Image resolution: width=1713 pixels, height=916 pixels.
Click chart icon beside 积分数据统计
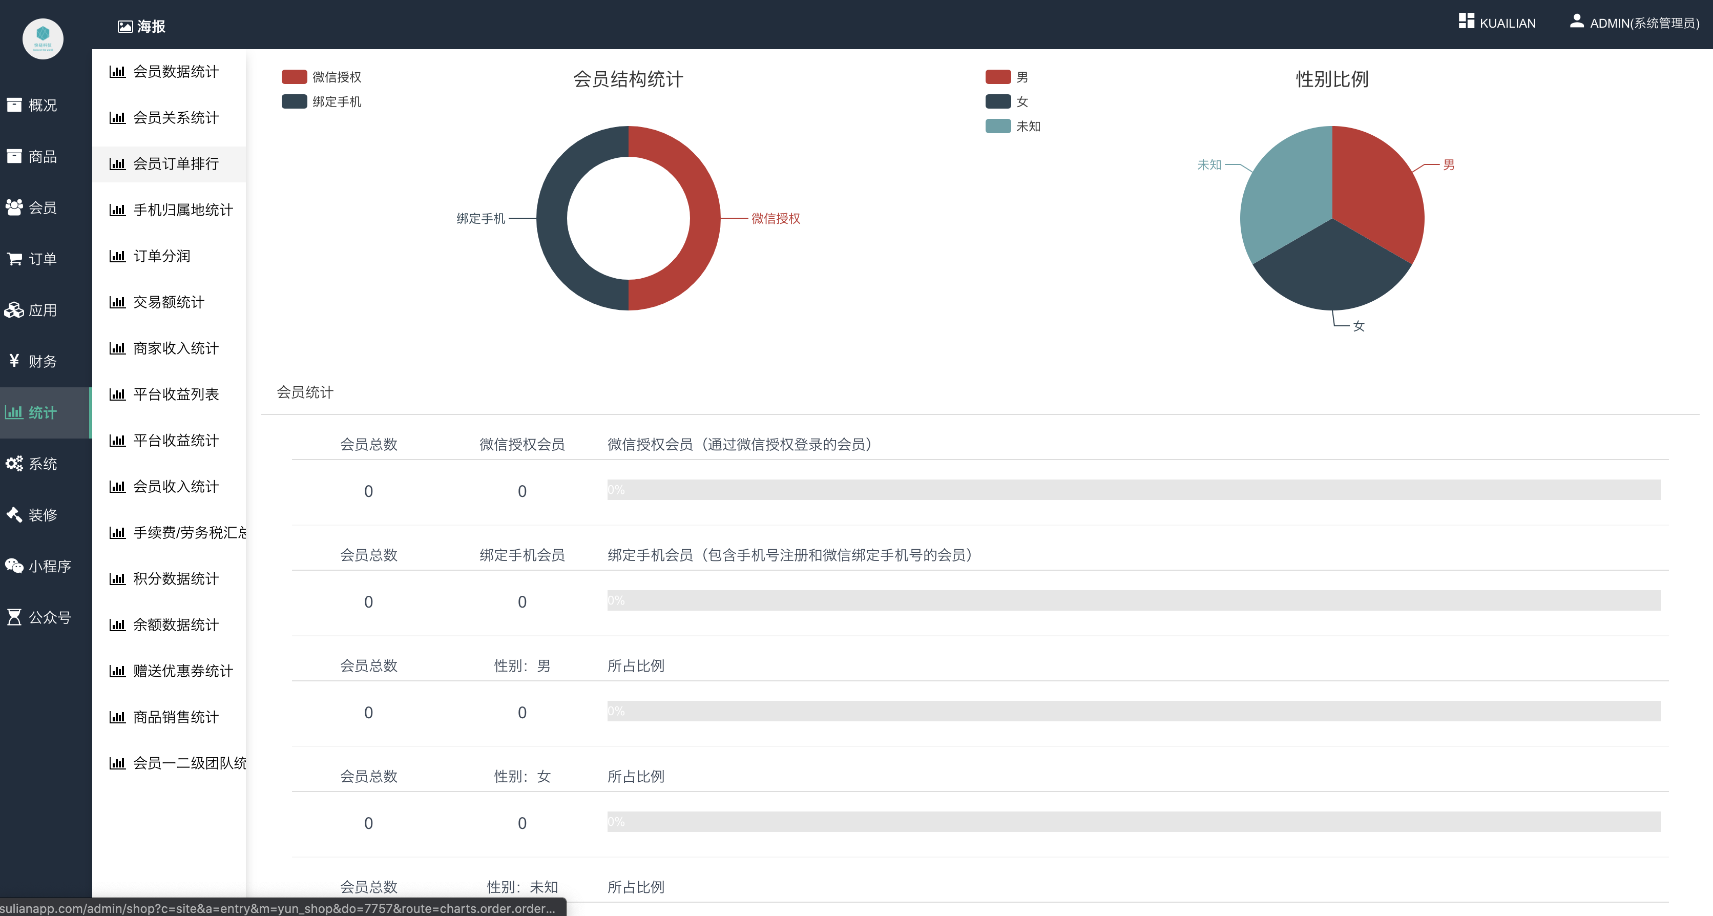117,579
